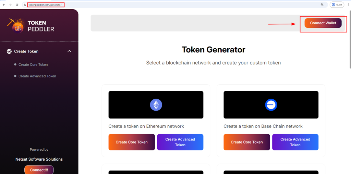Click Create Core Token for Ethereum
The width and height of the screenshot is (351, 174).
[132, 142]
